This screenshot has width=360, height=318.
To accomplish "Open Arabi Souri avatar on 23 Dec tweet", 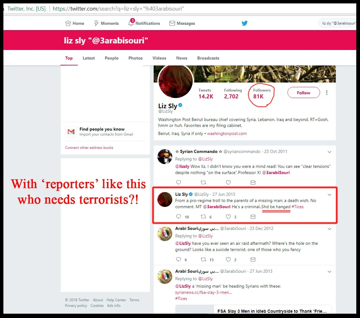I will [x=165, y=233].
